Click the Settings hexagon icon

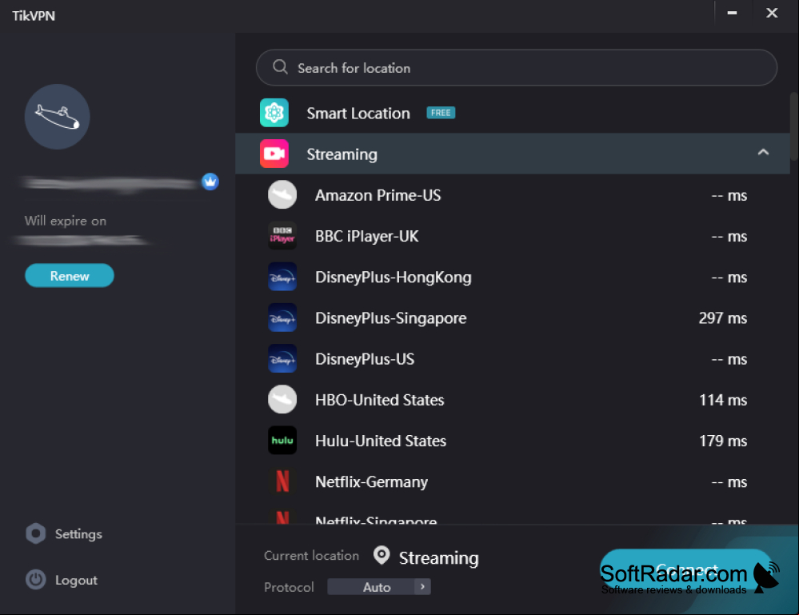pos(36,533)
